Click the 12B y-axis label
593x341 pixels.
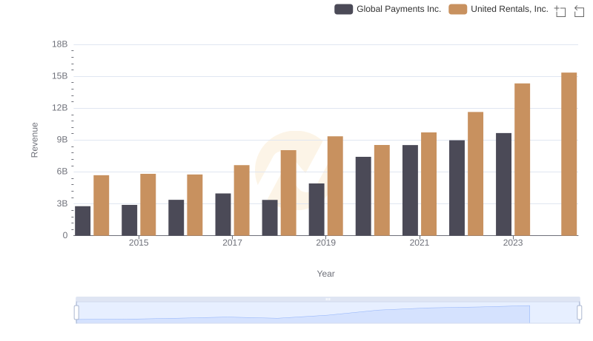click(x=60, y=108)
